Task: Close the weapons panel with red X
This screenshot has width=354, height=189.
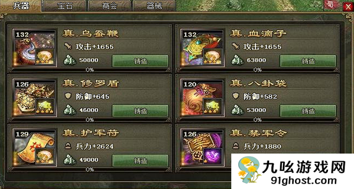Action: (348, 7)
